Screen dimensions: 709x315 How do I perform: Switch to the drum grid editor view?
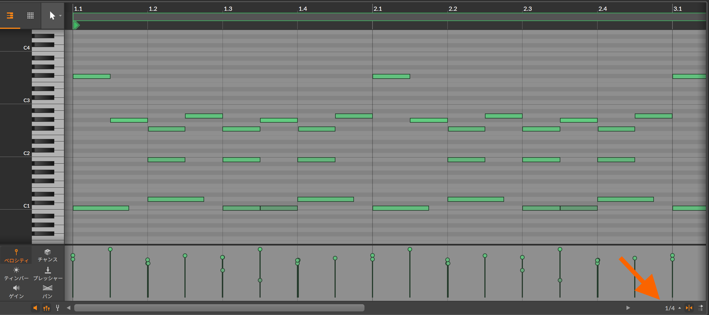[x=30, y=16]
